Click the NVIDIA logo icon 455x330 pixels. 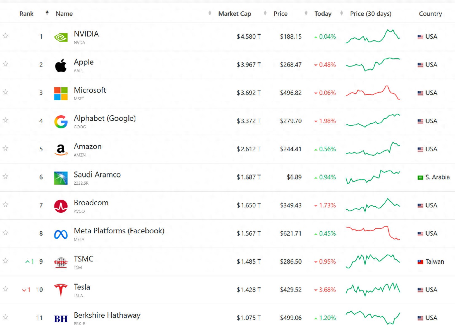pos(61,37)
